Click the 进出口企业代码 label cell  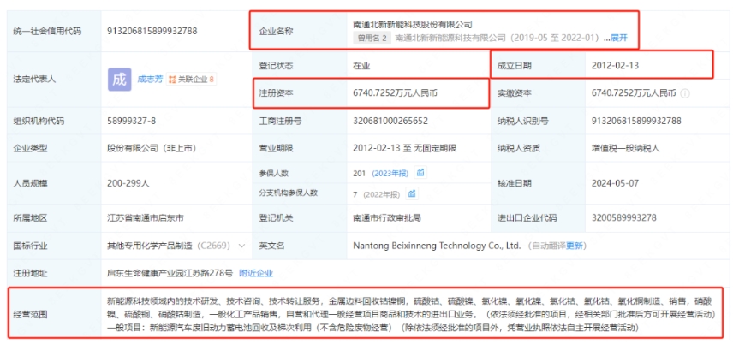tap(538, 217)
